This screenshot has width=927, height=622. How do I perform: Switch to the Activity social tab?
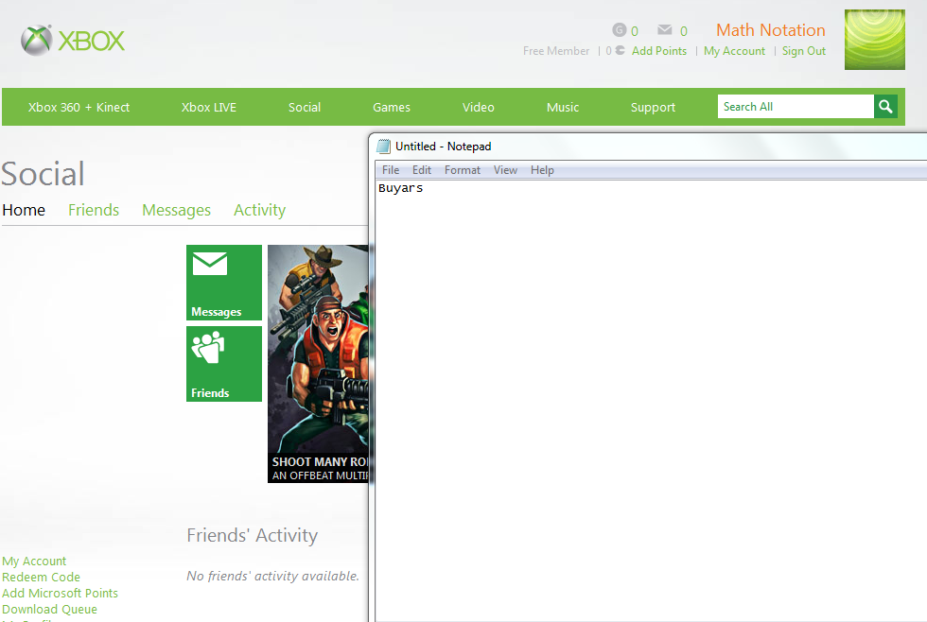259,210
